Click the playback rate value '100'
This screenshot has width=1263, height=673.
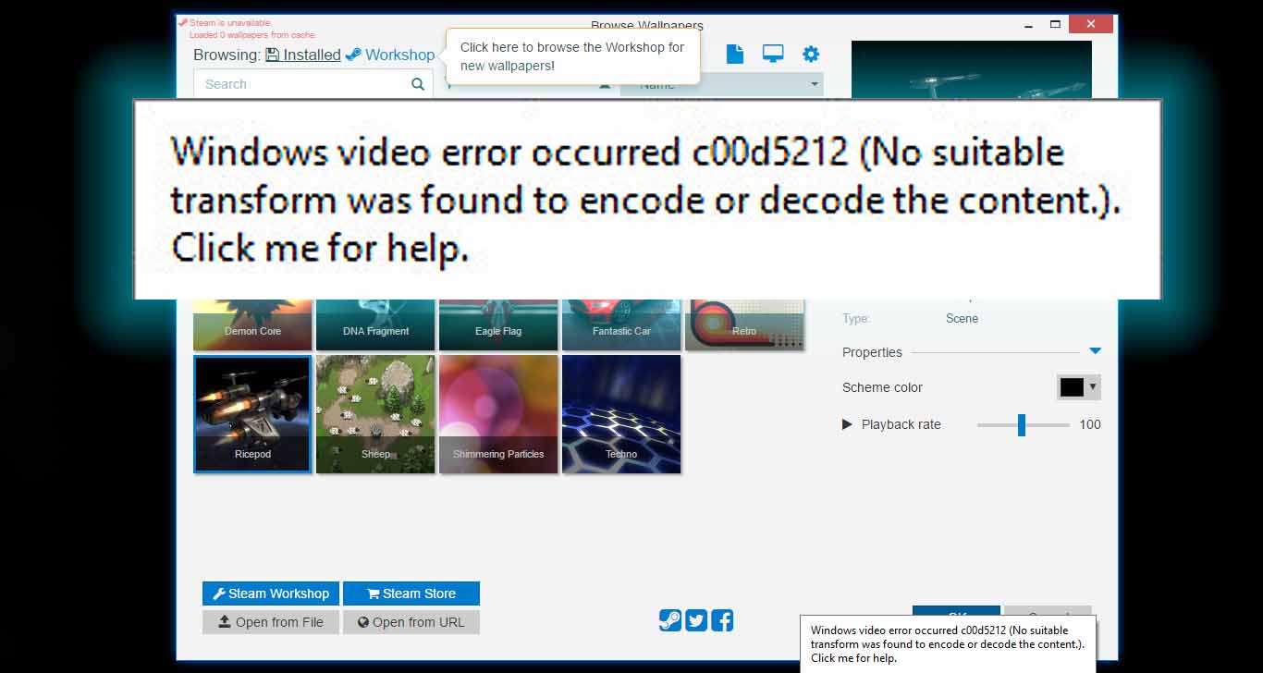[x=1090, y=424]
